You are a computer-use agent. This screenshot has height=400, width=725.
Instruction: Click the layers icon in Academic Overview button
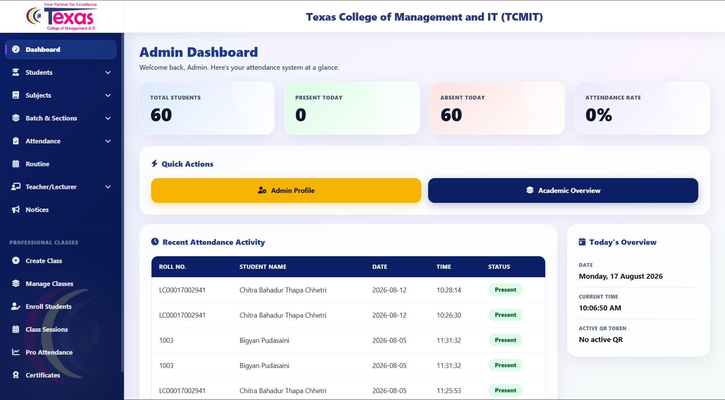click(530, 190)
